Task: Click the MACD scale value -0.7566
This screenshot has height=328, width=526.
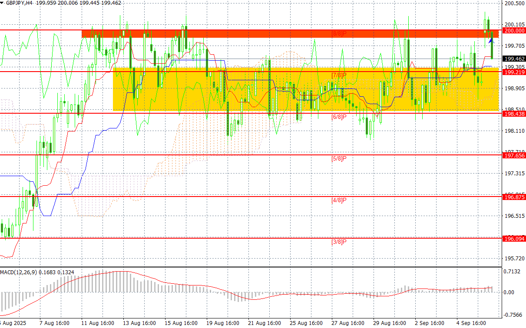Action: tap(513, 315)
